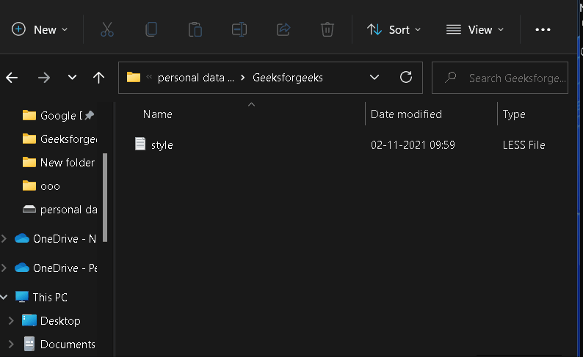Viewport: 583px width, 357px height.
Task: Click the Share icon in toolbar
Action: pyautogui.click(x=283, y=29)
